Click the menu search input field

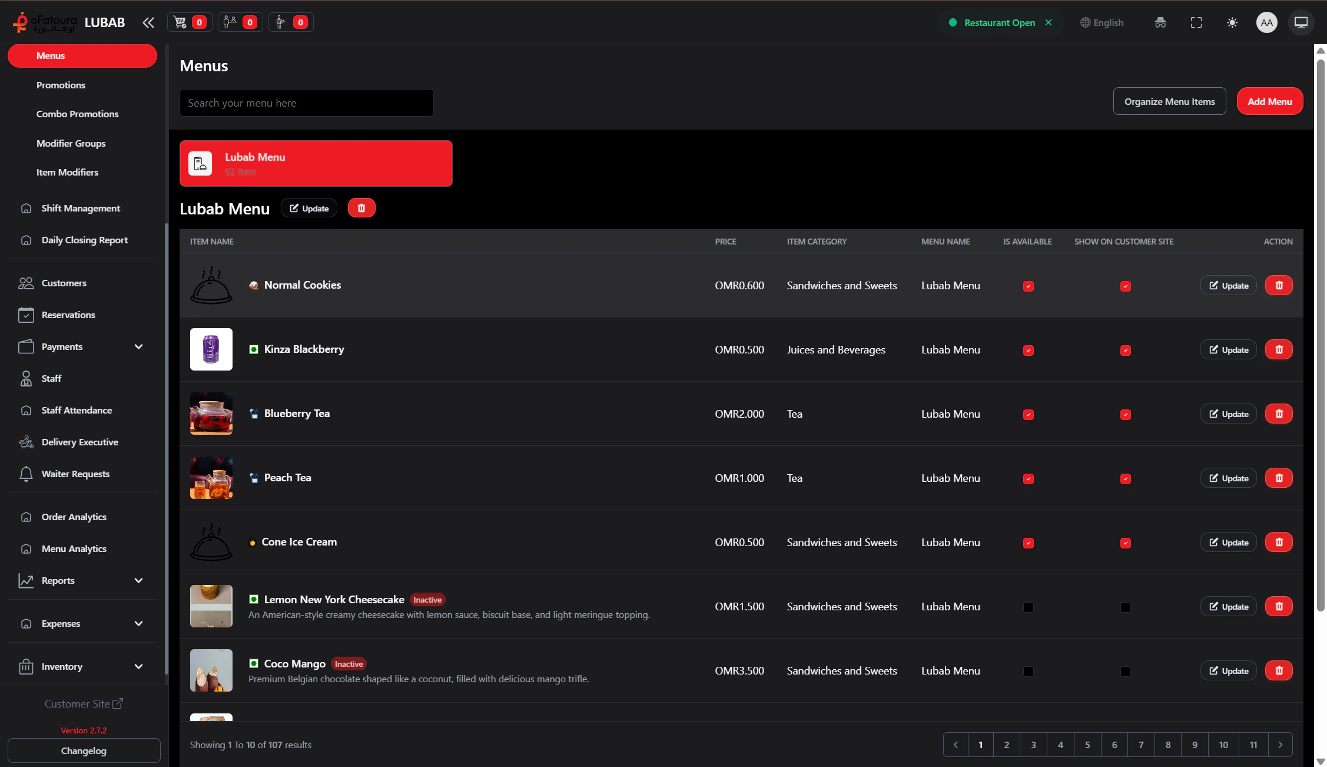click(x=306, y=103)
